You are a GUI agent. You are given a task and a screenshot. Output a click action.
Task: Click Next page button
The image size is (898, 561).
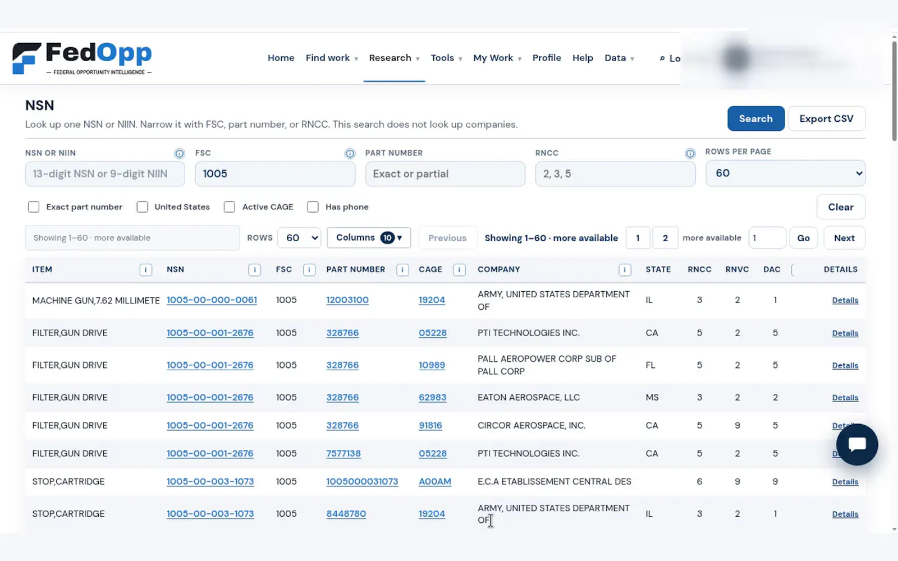(844, 238)
